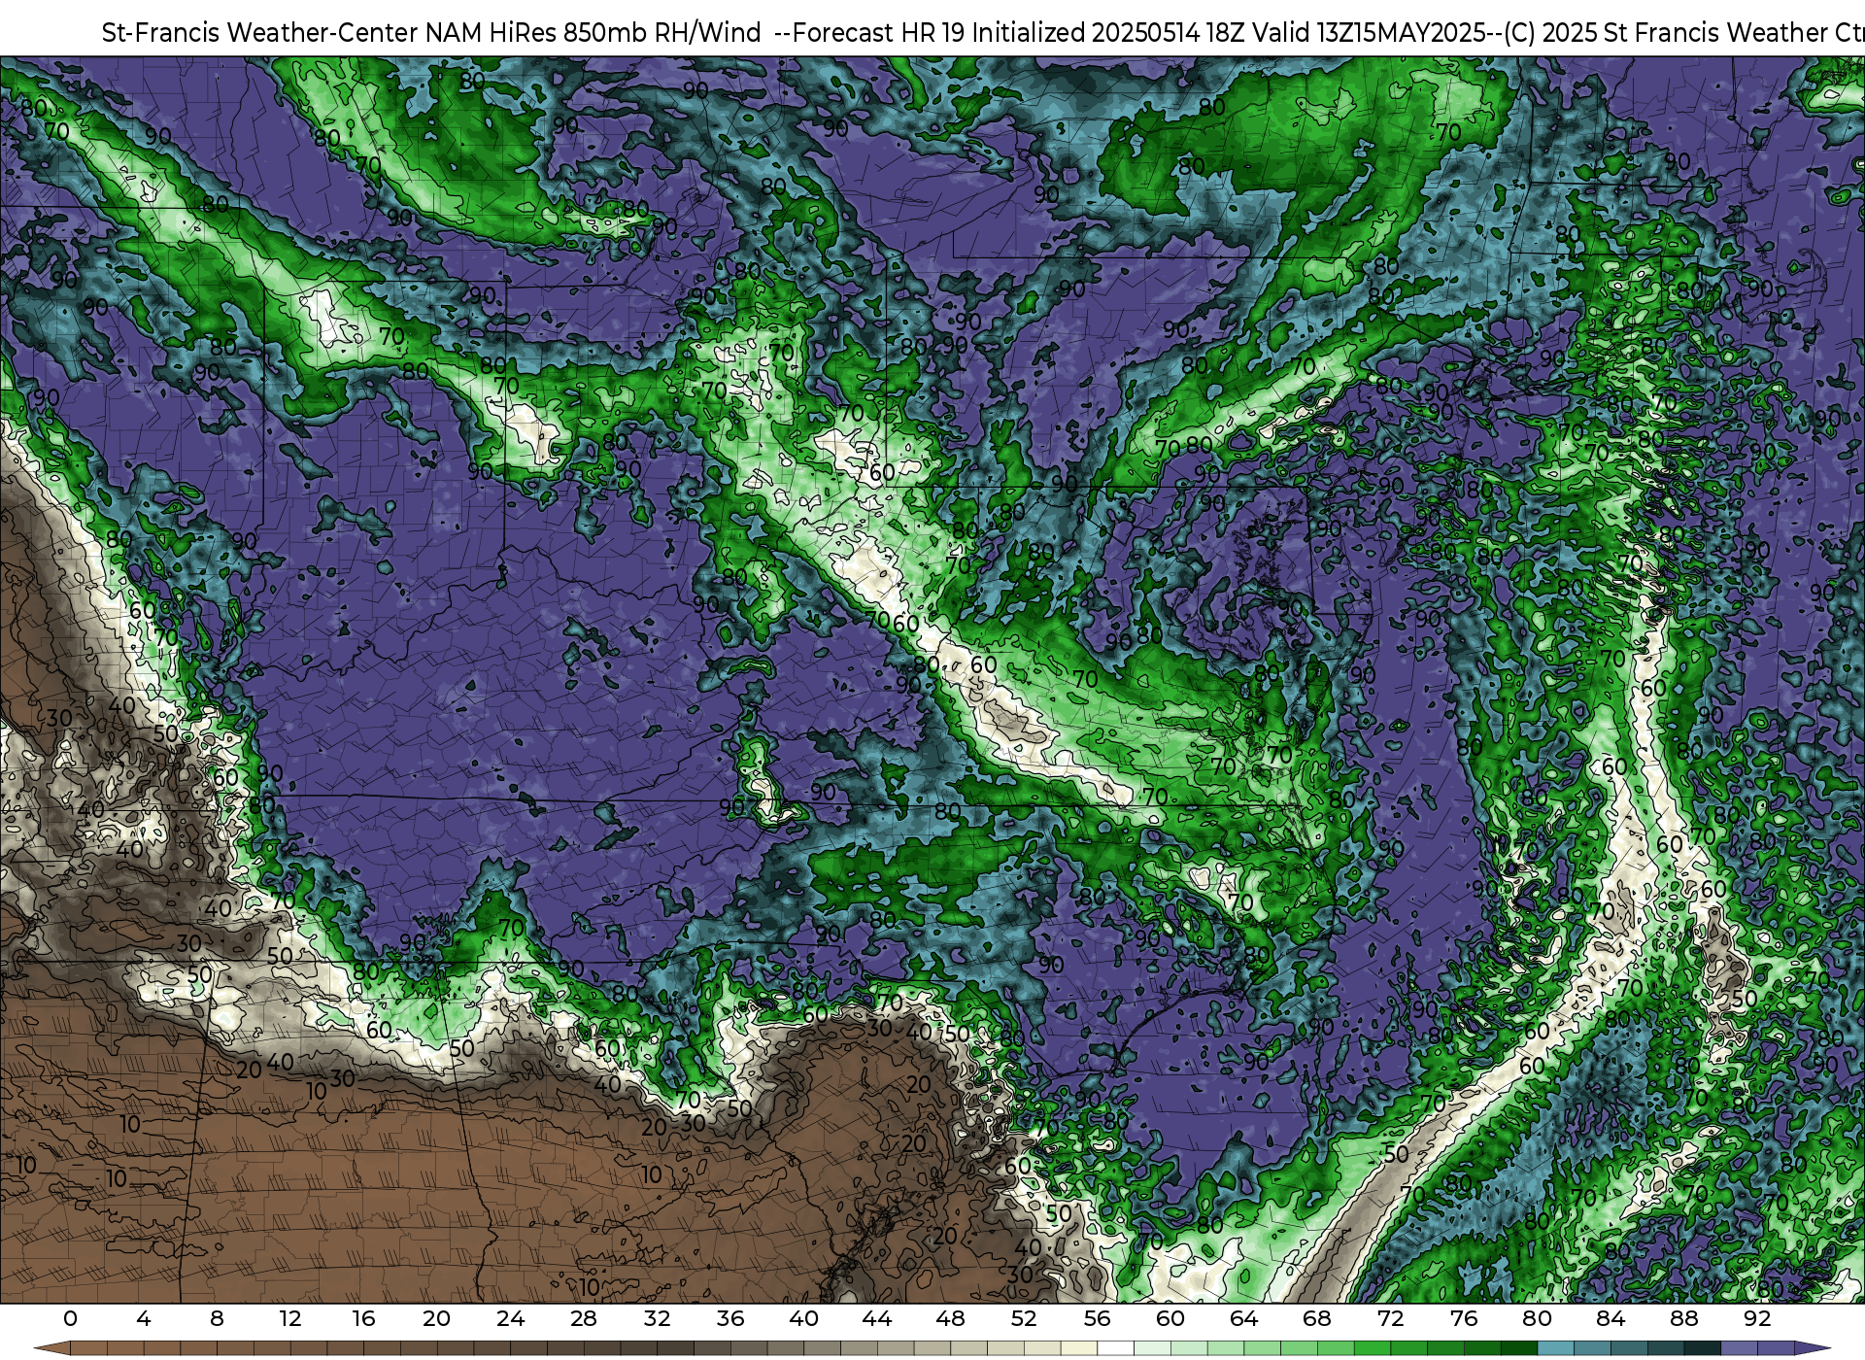Select the colorbar tick label 28
1865x1360 pixels.
584,1318
